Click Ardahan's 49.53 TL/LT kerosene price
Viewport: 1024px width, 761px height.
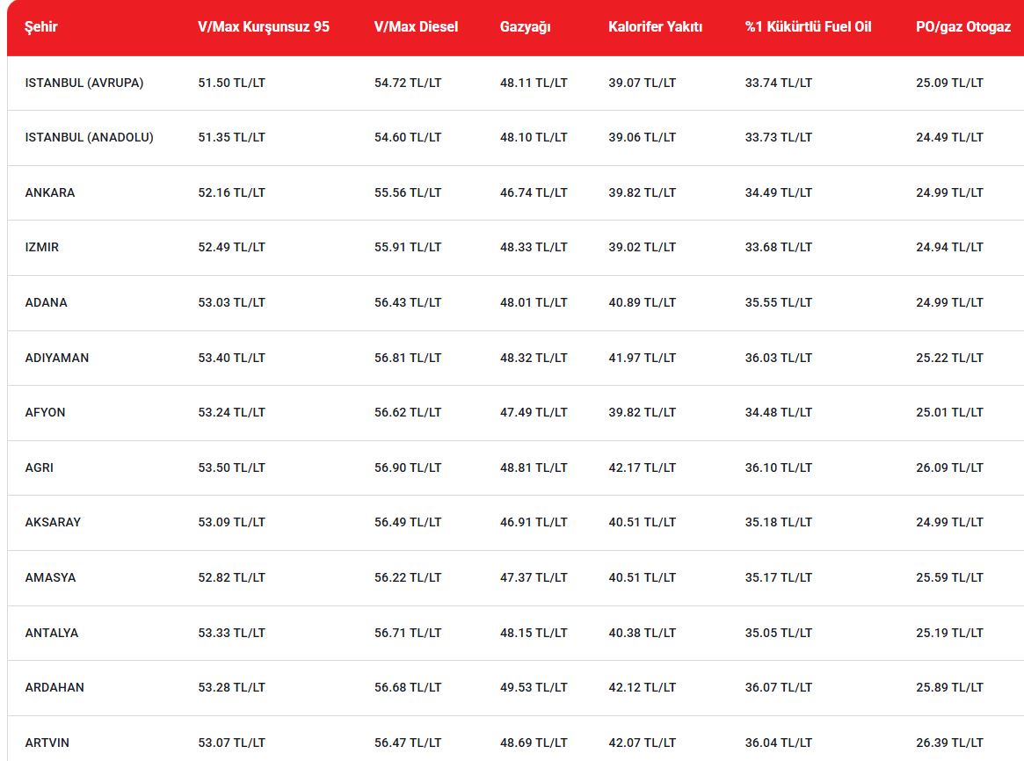pos(534,687)
